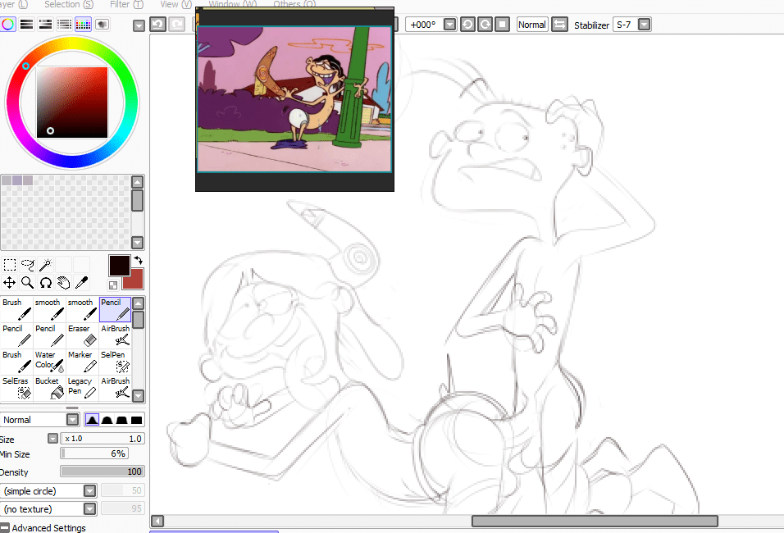Activate the Eyedropper color picker tool

81,283
